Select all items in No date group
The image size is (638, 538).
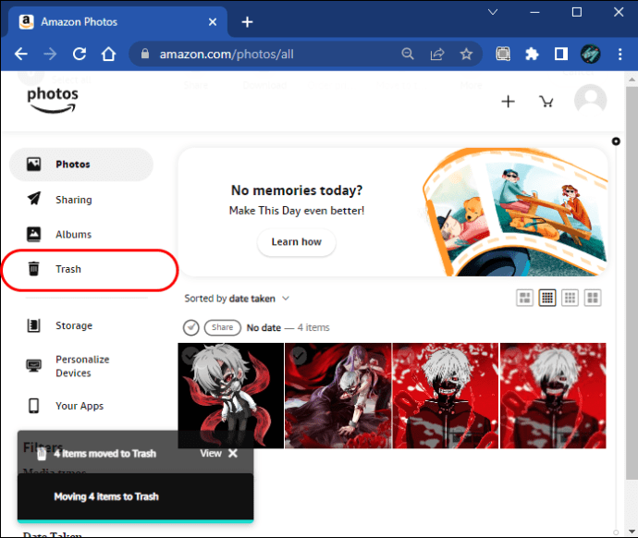point(190,327)
